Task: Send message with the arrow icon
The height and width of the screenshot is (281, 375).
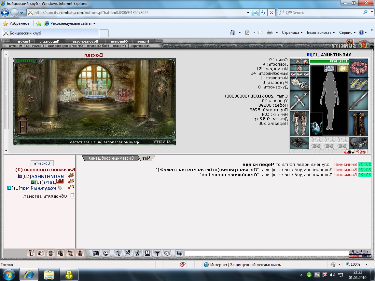Action: point(179,253)
